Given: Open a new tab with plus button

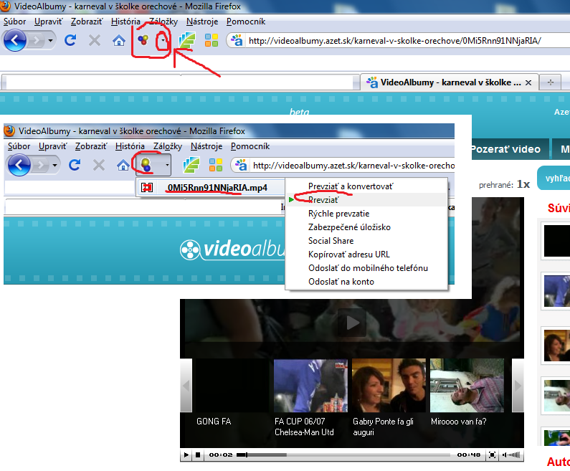Looking at the screenshot, I should point(551,82).
